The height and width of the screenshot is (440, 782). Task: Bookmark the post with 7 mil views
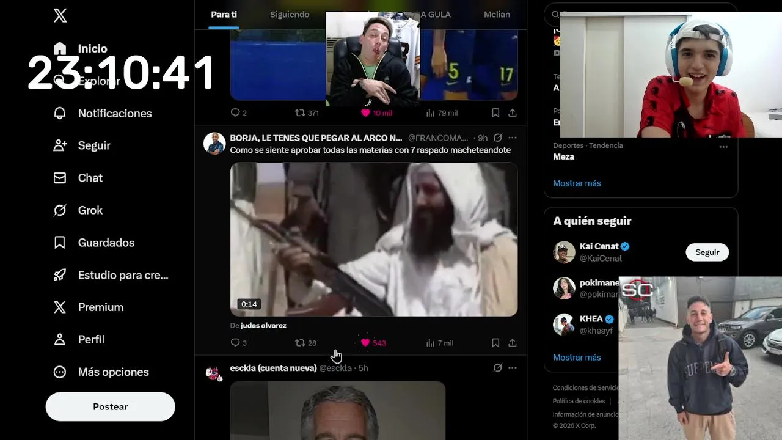click(495, 343)
